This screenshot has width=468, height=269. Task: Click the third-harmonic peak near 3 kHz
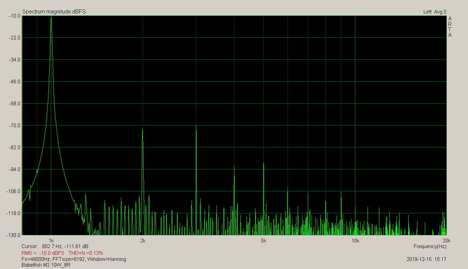click(x=196, y=126)
